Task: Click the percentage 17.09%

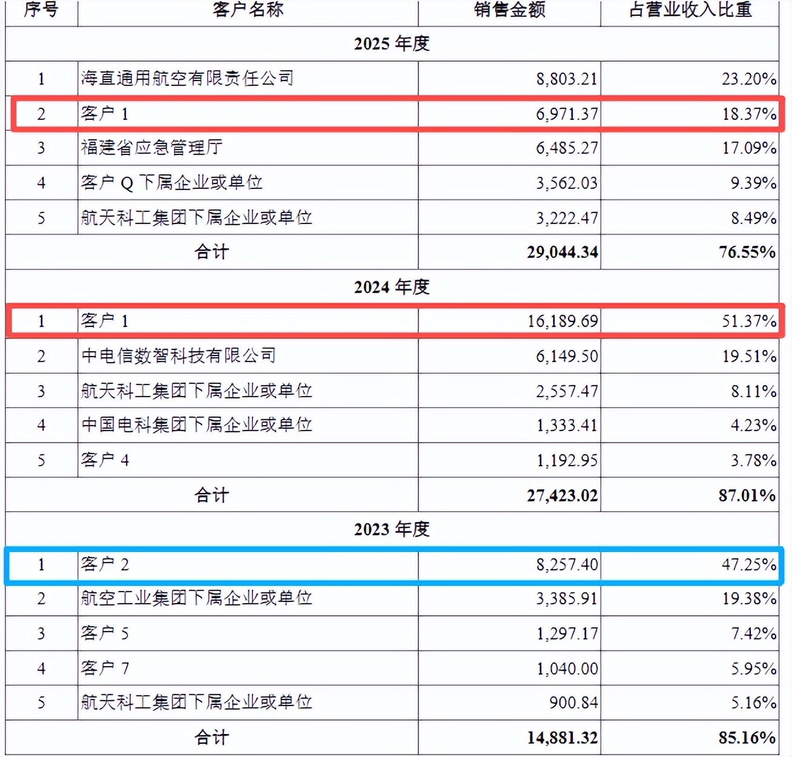Action: coord(748,148)
